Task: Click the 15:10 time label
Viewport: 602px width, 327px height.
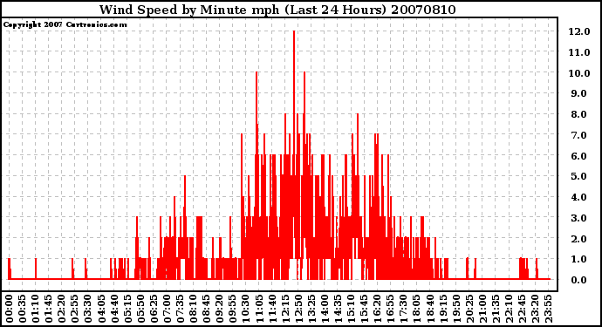Action: pyautogui.click(x=351, y=309)
